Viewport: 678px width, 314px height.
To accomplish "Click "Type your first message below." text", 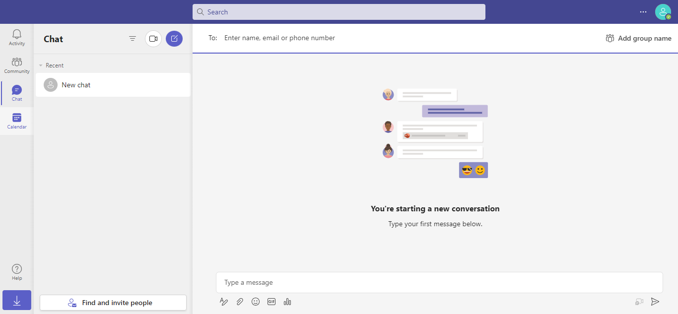I will click(435, 224).
